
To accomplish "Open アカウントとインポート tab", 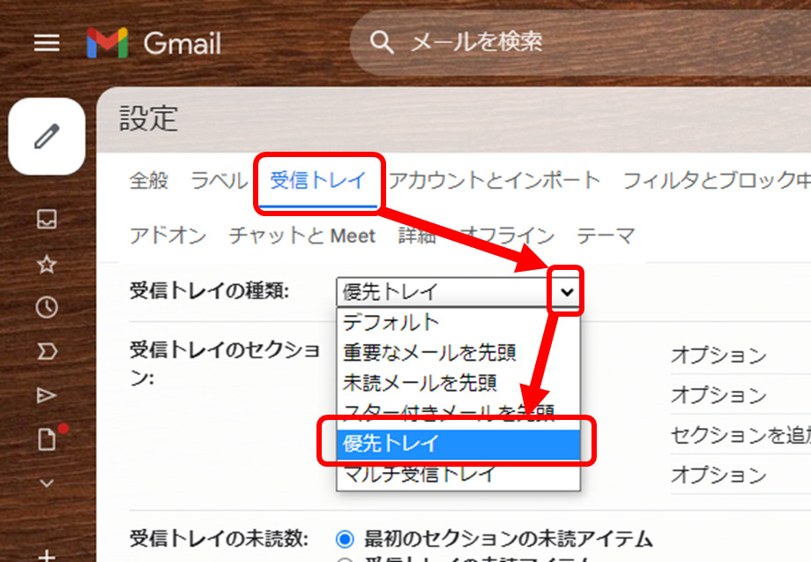I will coord(495,181).
